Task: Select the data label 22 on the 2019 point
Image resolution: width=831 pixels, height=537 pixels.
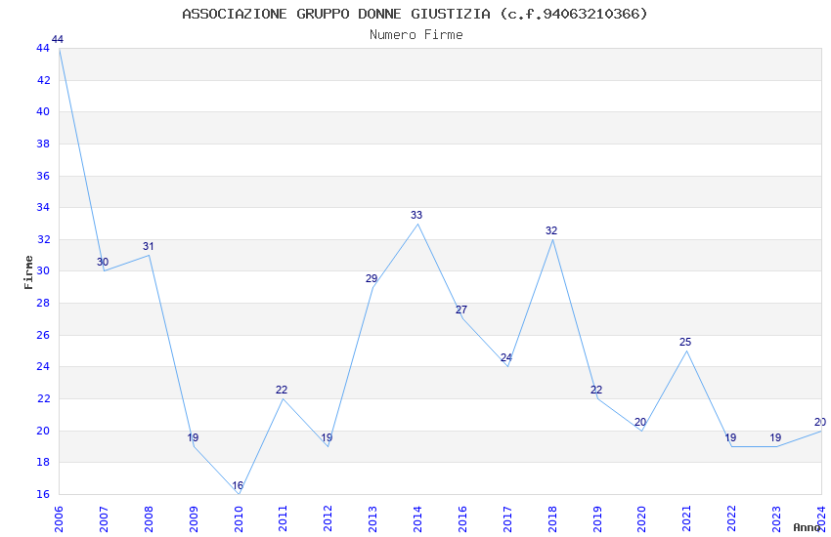Action: (x=596, y=390)
